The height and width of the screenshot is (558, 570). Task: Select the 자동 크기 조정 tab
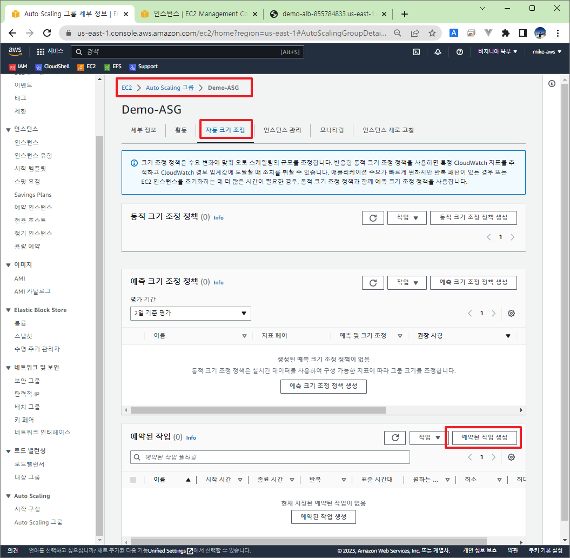225,130
